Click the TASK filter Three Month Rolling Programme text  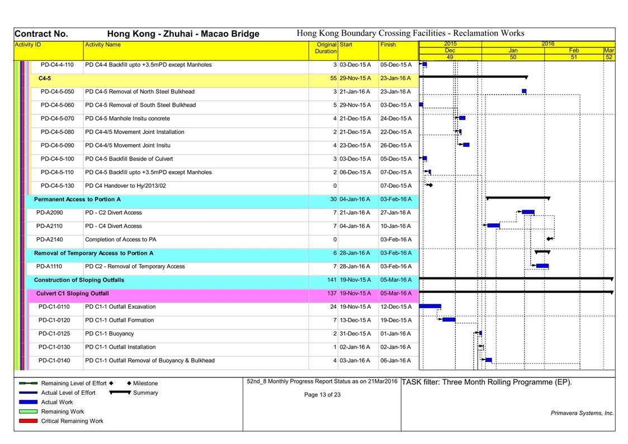pos(487,382)
